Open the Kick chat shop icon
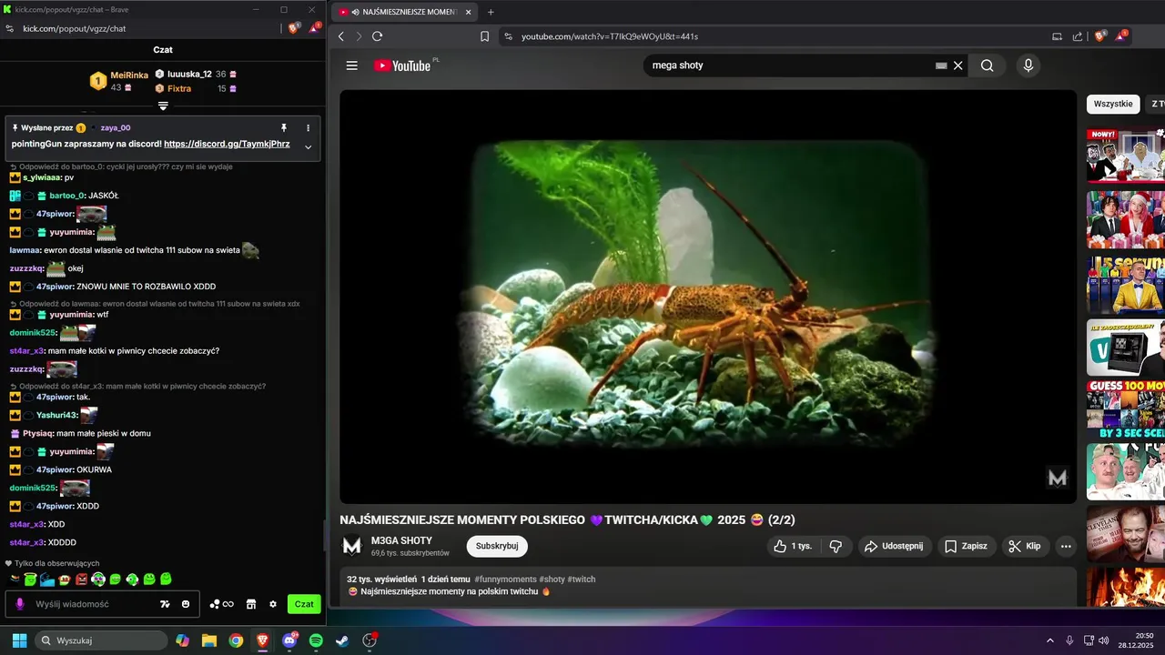The image size is (1165, 655). click(250, 604)
